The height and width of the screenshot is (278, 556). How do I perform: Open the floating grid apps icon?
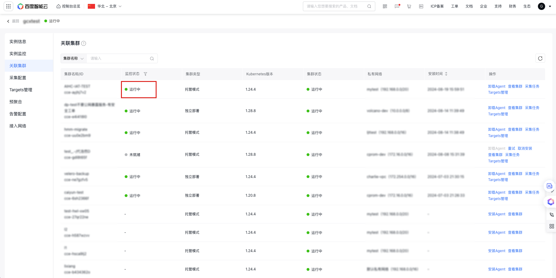[x=552, y=226]
